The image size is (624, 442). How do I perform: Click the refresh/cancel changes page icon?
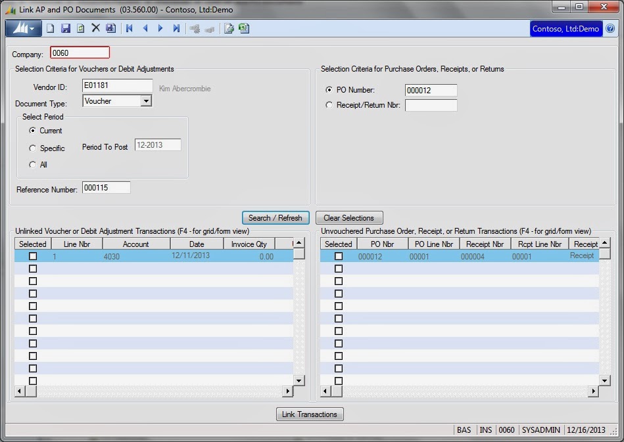click(80, 28)
